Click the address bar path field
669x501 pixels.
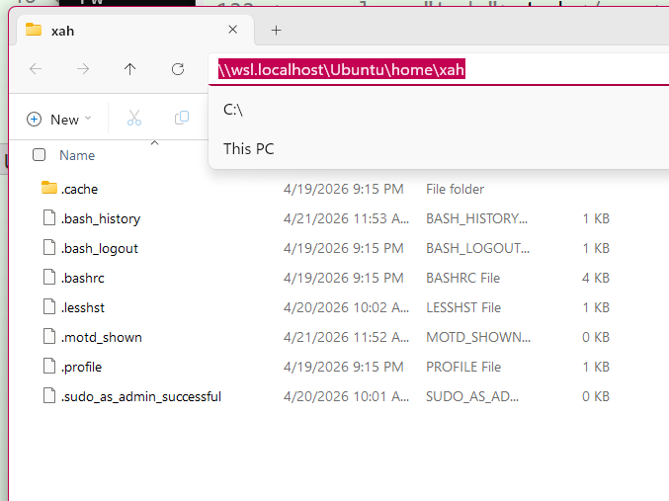440,69
